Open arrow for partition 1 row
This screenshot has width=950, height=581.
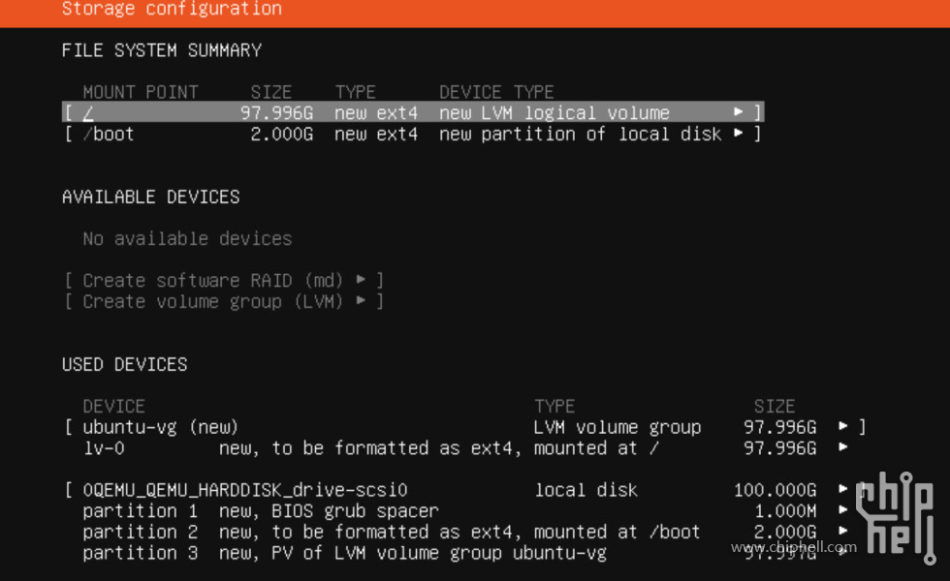(x=842, y=510)
